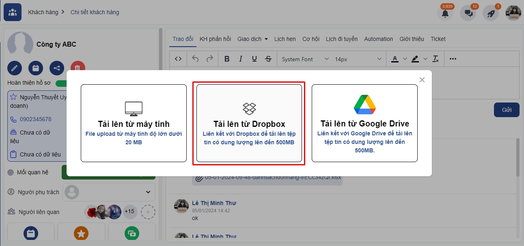
Task: Redo the editor action
Action: click(x=210, y=59)
